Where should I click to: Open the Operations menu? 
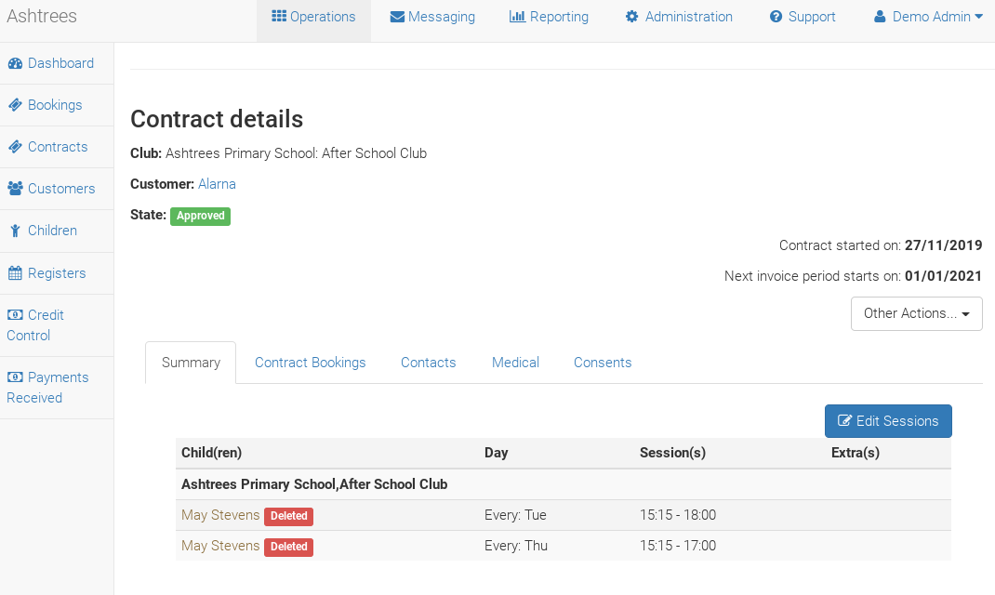click(313, 17)
